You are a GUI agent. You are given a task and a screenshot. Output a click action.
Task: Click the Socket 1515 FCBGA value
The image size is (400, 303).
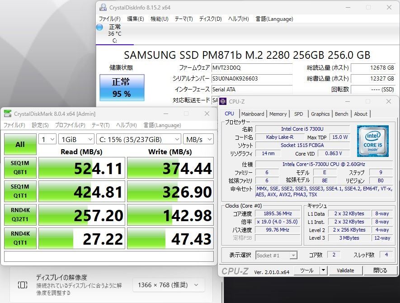tap(302, 145)
